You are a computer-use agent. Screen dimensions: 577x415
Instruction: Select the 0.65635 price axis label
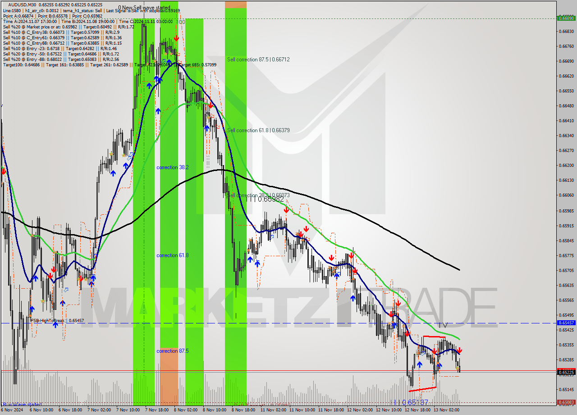566,285
